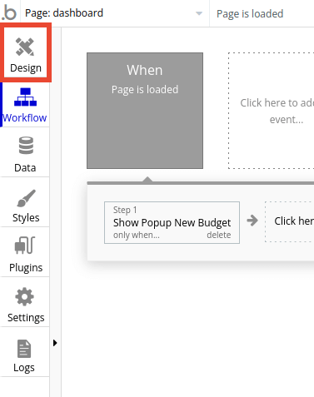Open the Design tab in sidebar
The width and height of the screenshot is (314, 397).
point(26,52)
